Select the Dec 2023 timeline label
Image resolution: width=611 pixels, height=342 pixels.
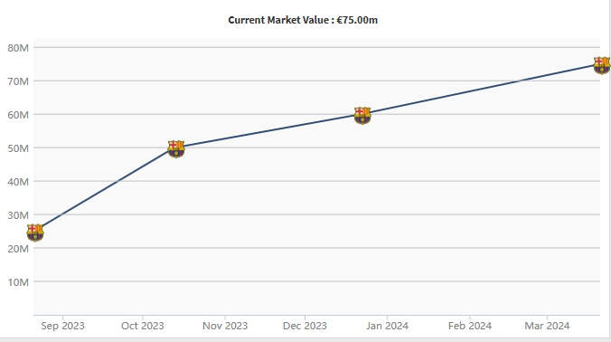pyautogui.click(x=305, y=326)
